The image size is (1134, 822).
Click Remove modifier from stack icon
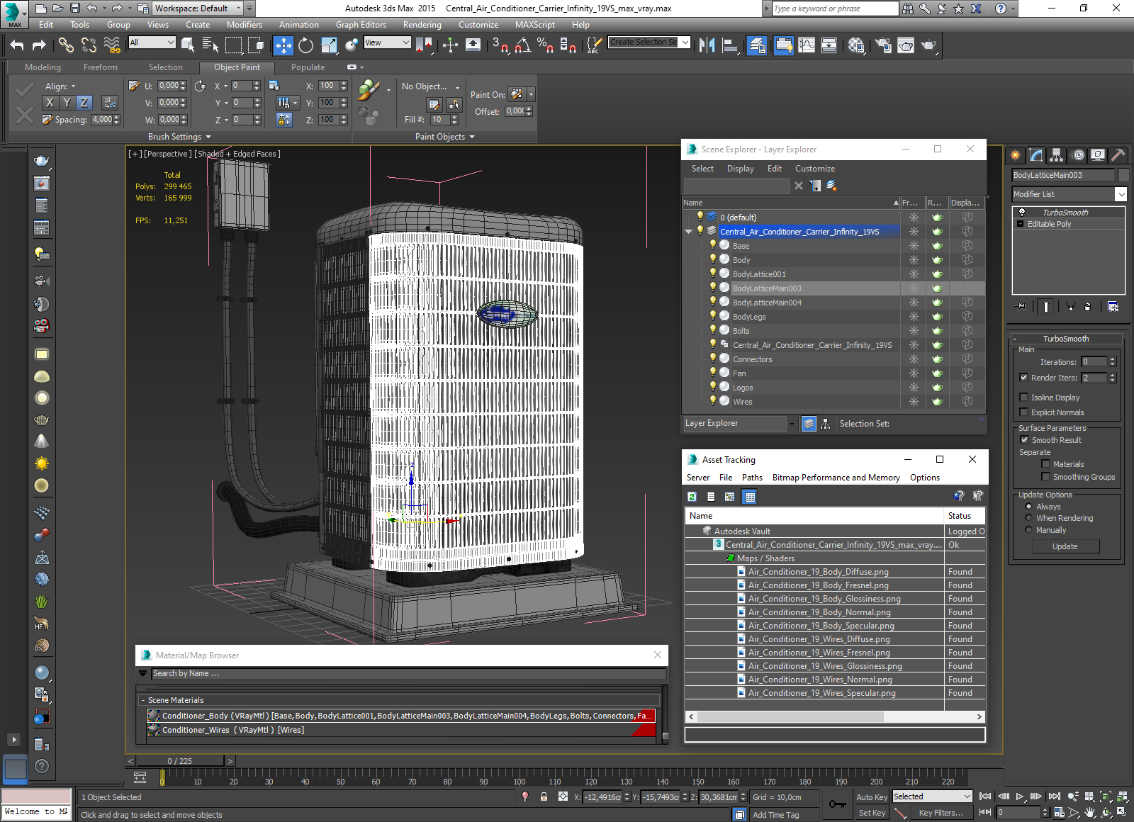click(x=1088, y=307)
